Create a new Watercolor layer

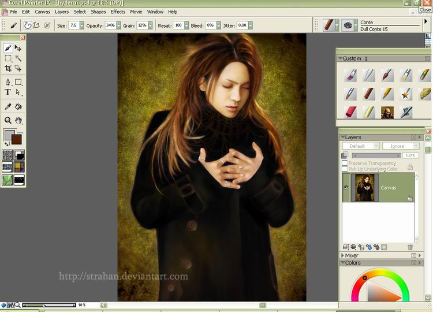[x=369, y=247]
